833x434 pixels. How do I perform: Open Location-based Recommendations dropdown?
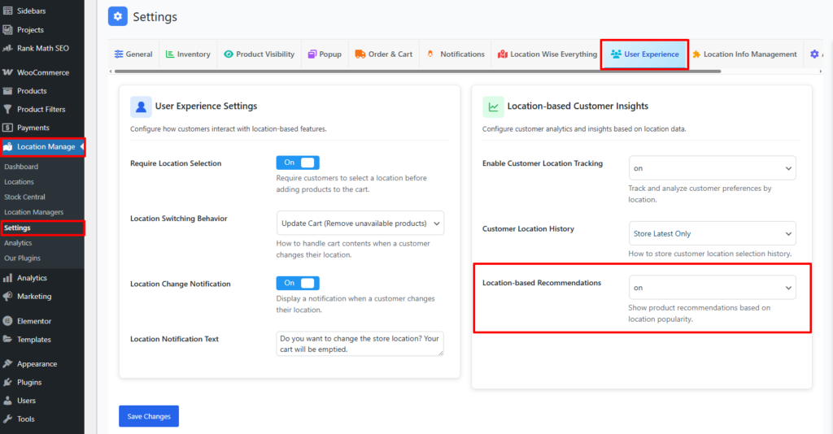pos(712,288)
